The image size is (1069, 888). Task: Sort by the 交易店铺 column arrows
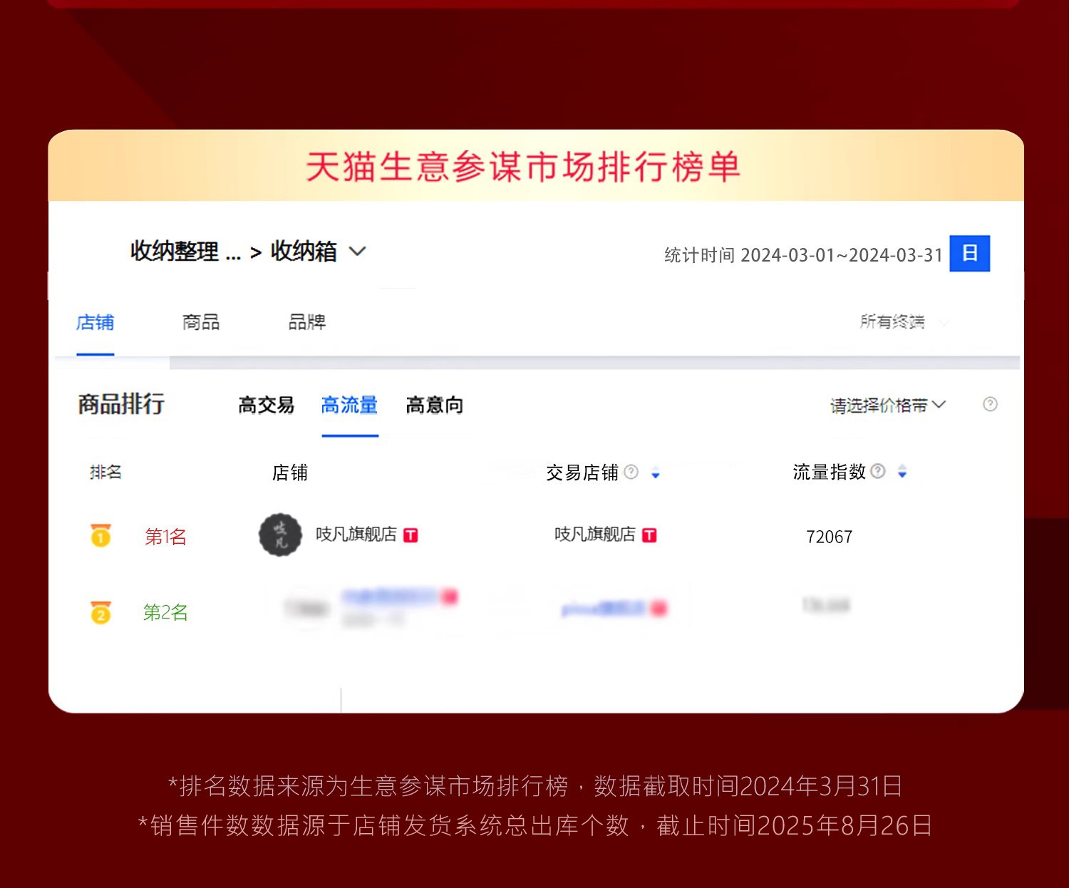tap(656, 473)
